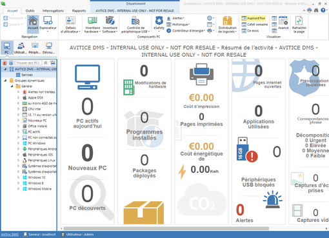Screen dimensions: 329x238
Task: Click the Trouver des PCs search field
Action: coord(28,63)
